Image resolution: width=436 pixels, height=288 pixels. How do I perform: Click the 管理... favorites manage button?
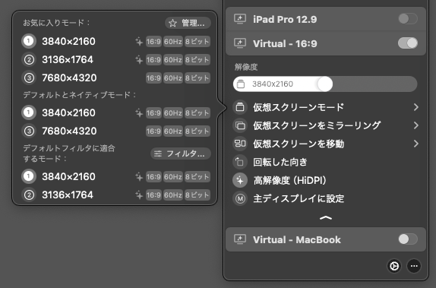tap(188, 23)
